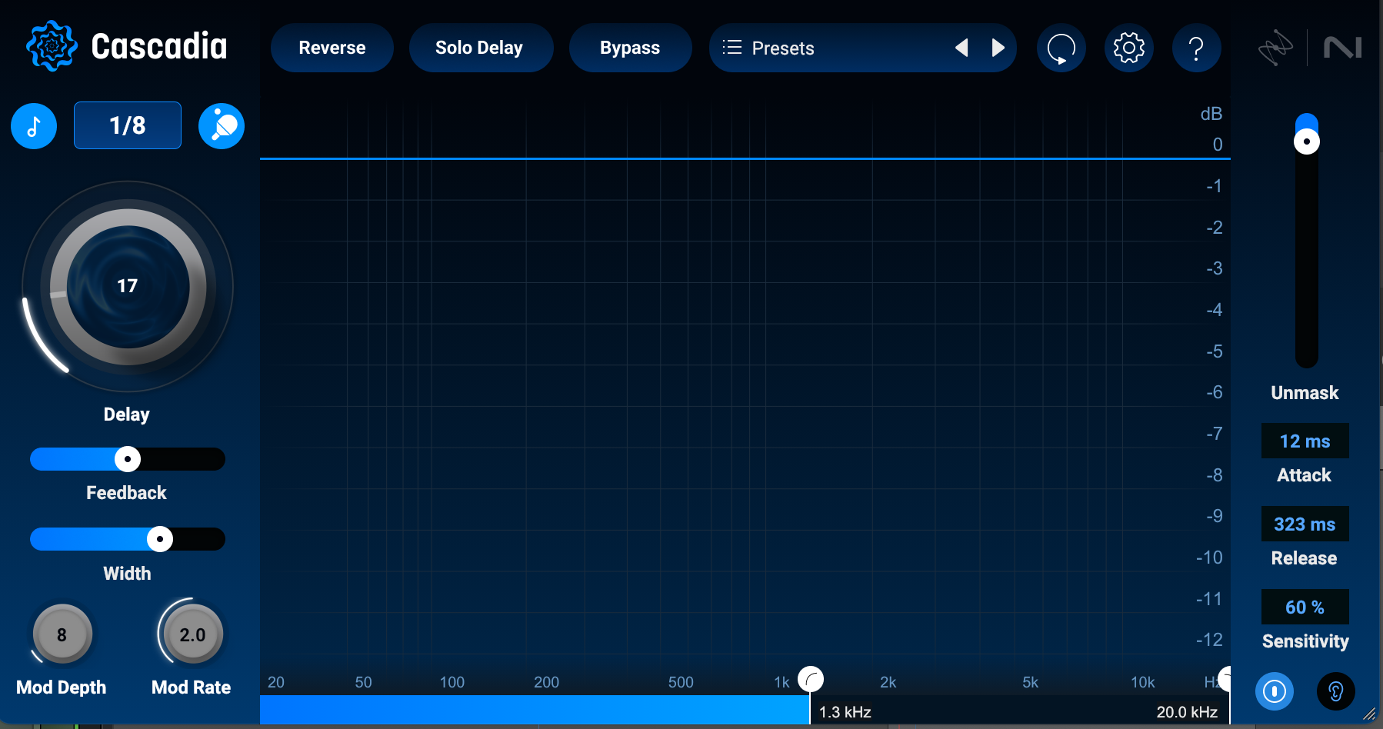Image resolution: width=1383 pixels, height=729 pixels.
Task: Toggle the tempo sync note button
Action: click(x=34, y=125)
